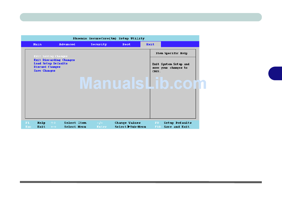Click the help text about saving to CMOS

pyautogui.click(x=171, y=67)
